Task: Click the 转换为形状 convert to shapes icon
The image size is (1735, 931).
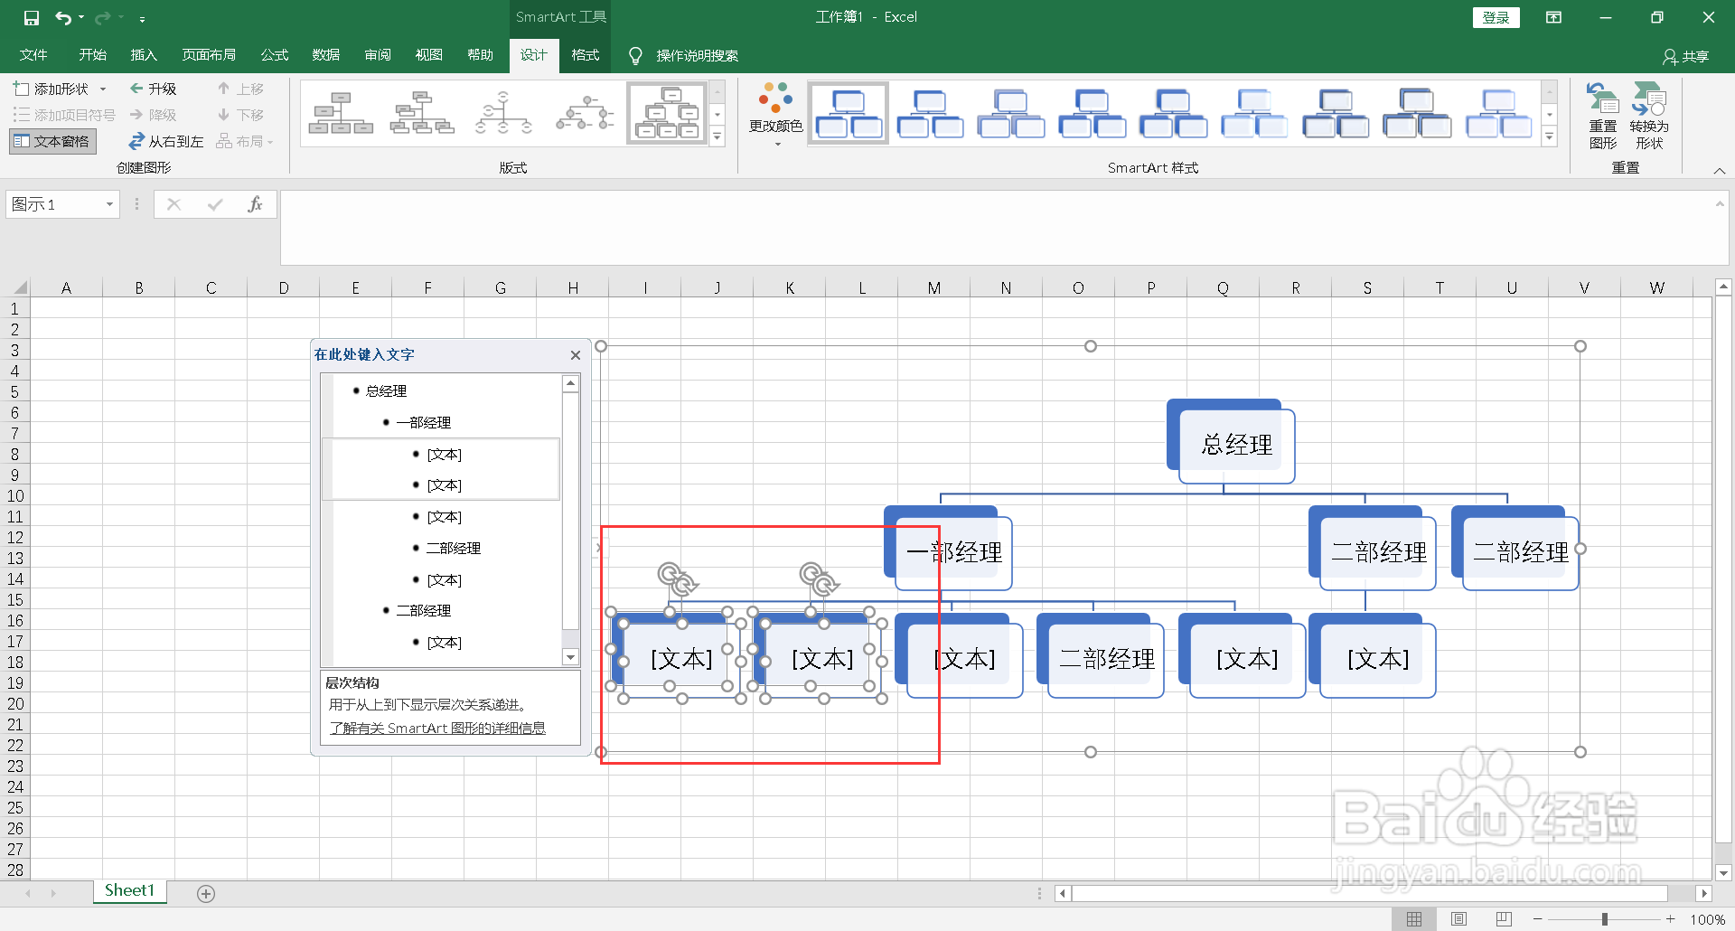Action: [x=1649, y=116]
